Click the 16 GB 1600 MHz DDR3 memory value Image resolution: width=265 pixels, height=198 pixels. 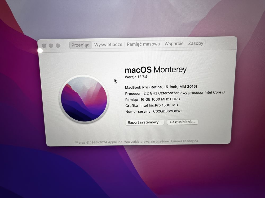pos(160,99)
